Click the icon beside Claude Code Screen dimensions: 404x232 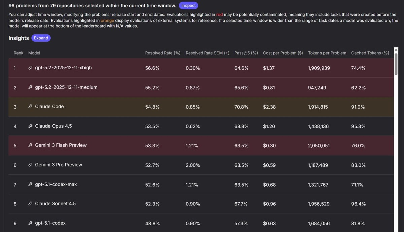30,107
